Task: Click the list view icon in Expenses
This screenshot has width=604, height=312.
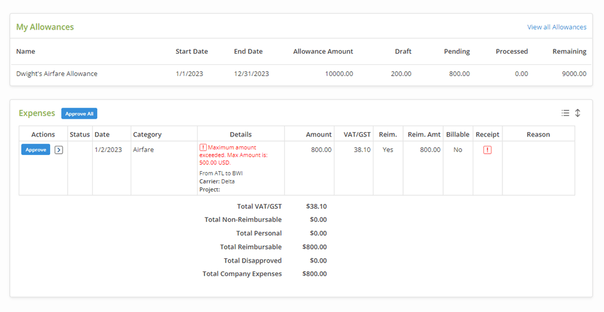Action: click(x=565, y=113)
